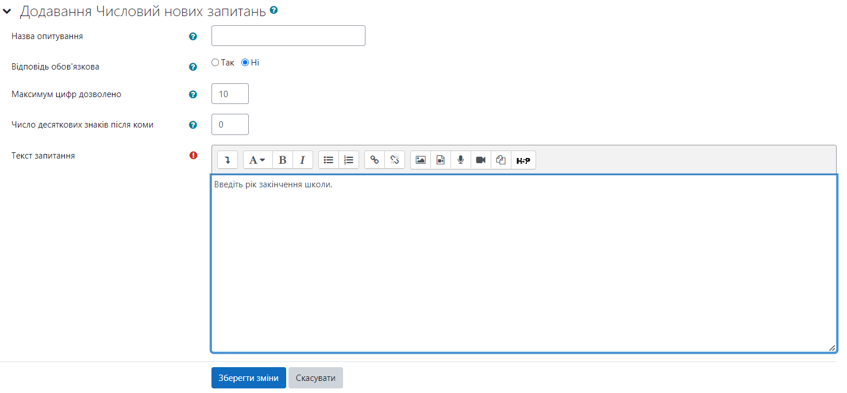Click the required-field icon beside 'Текст запитання'
Image resolution: width=847 pixels, height=393 pixels.
(193, 155)
